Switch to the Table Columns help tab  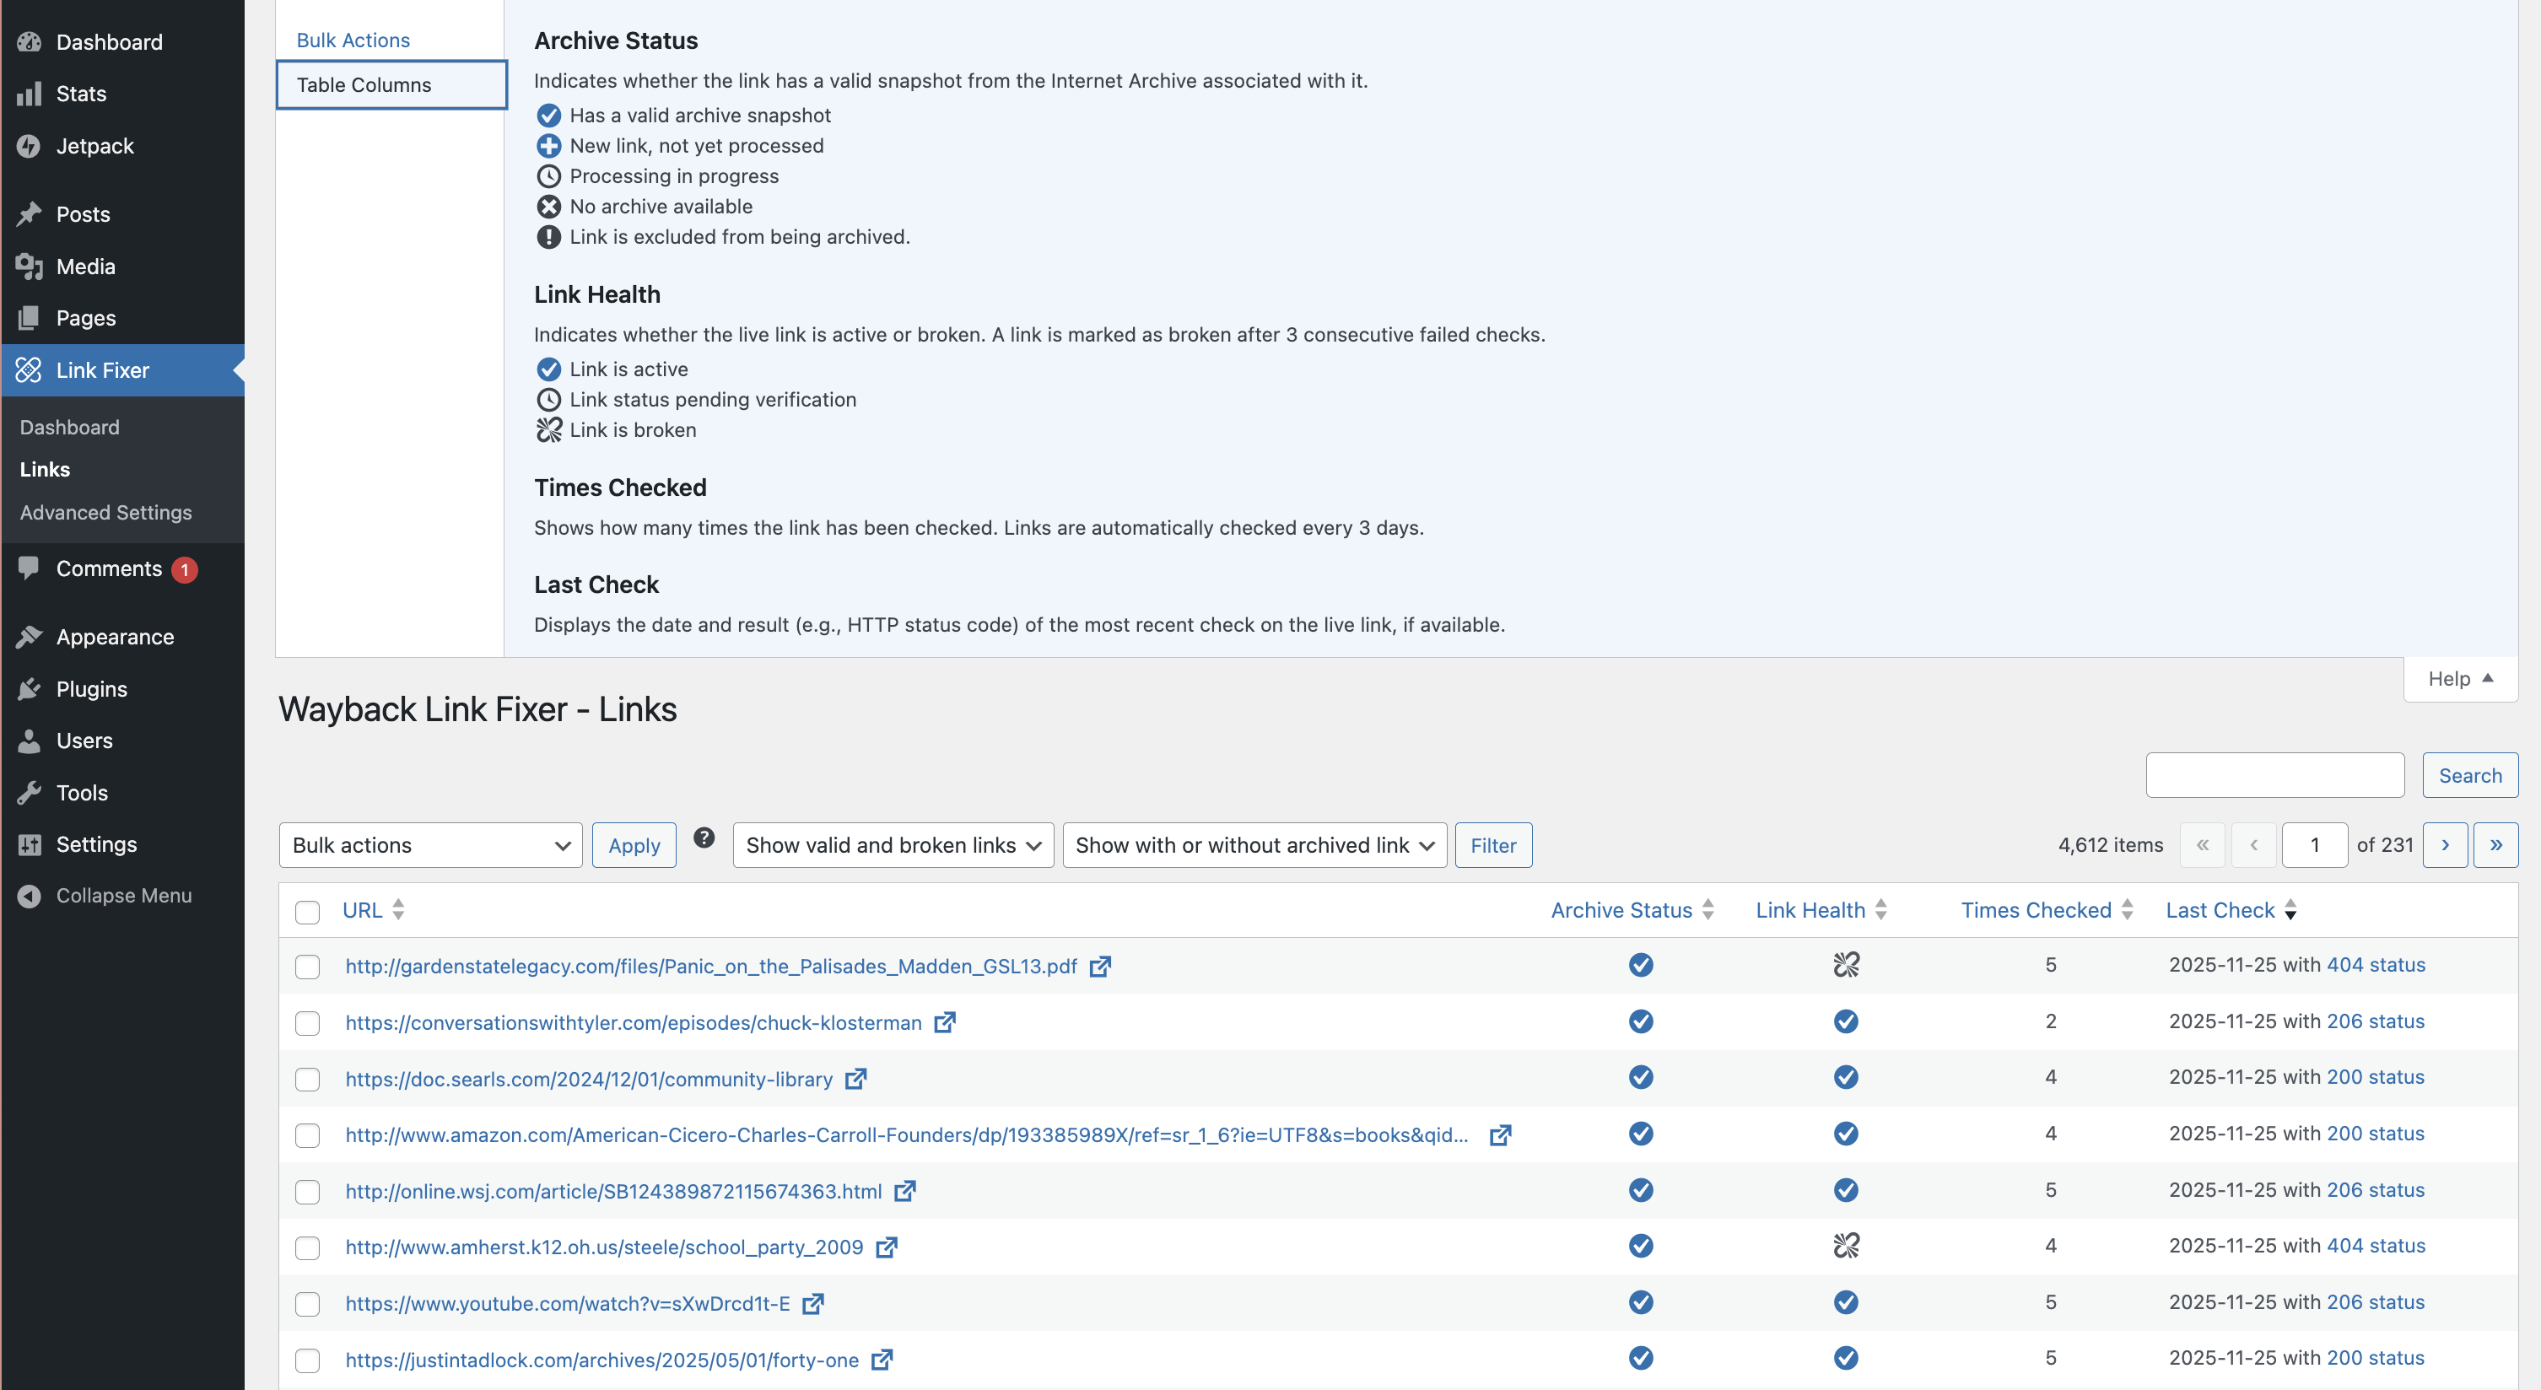pyautogui.click(x=363, y=85)
